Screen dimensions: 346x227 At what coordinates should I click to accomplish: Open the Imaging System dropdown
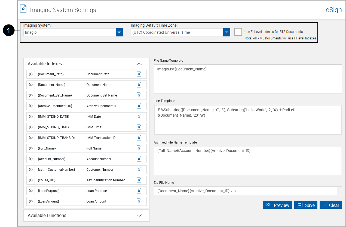(119, 32)
